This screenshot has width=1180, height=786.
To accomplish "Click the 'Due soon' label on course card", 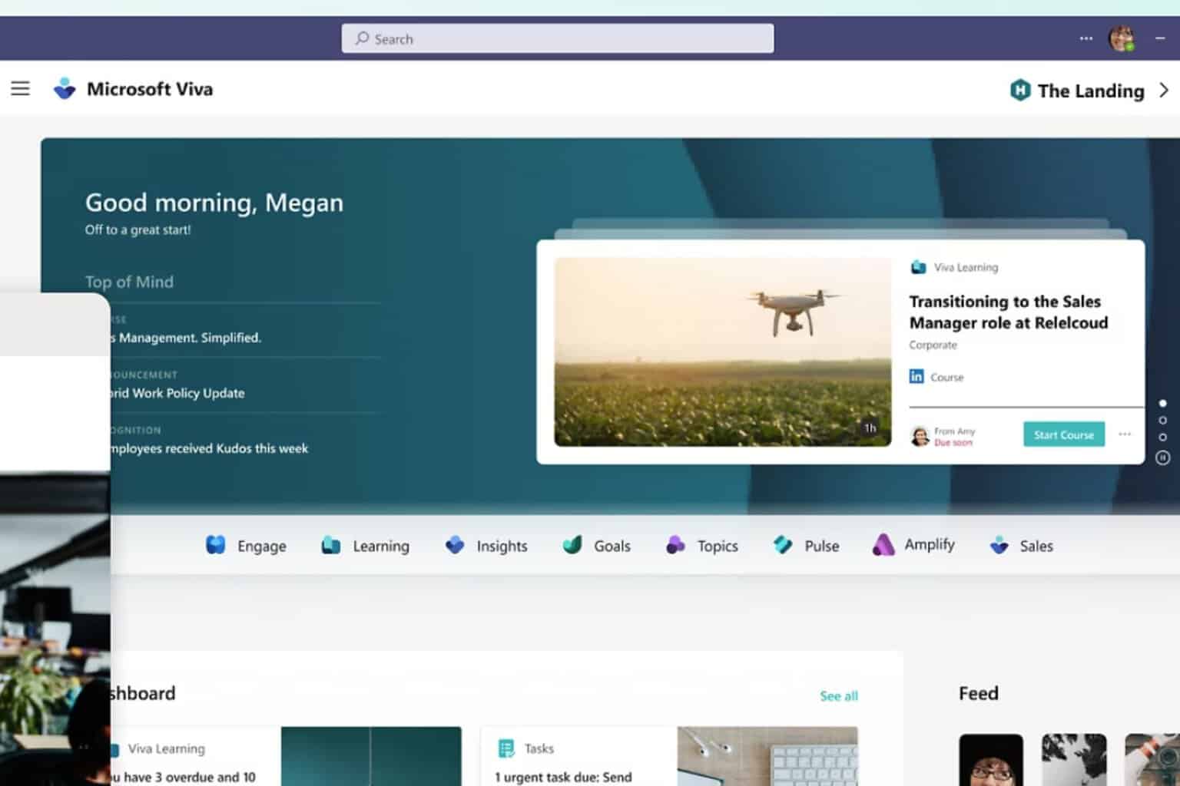I will coord(953,443).
